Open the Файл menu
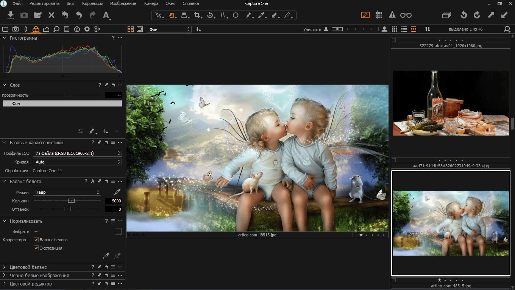The image size is (515, 290). [x=17, y=3]
